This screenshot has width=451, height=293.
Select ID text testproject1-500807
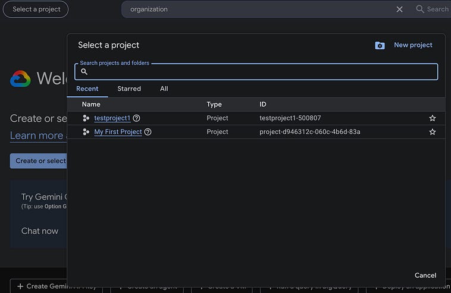click(290, 118)
